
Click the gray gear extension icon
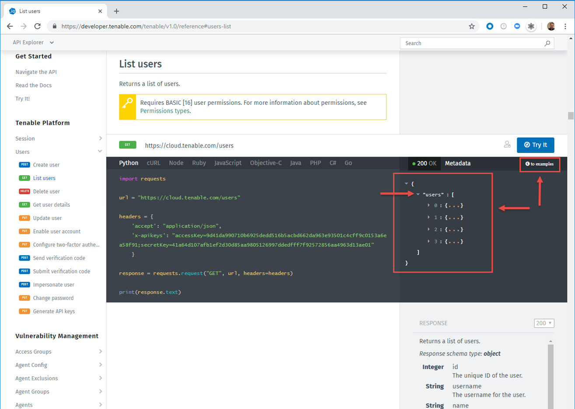pos(531,26)
